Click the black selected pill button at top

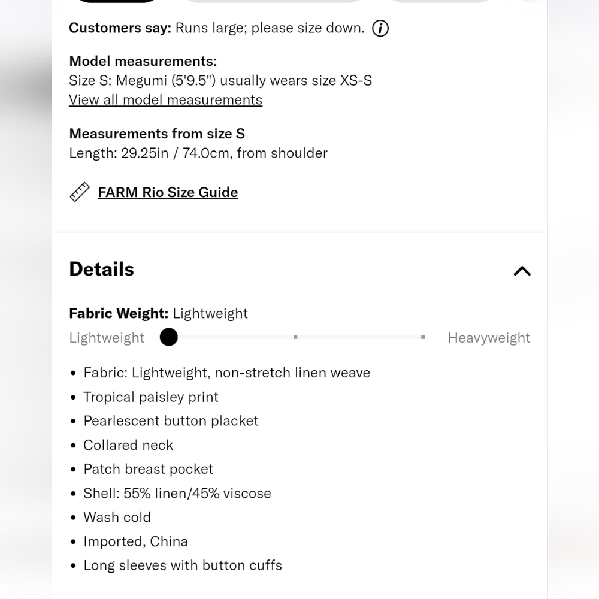[x=117, y=1]
